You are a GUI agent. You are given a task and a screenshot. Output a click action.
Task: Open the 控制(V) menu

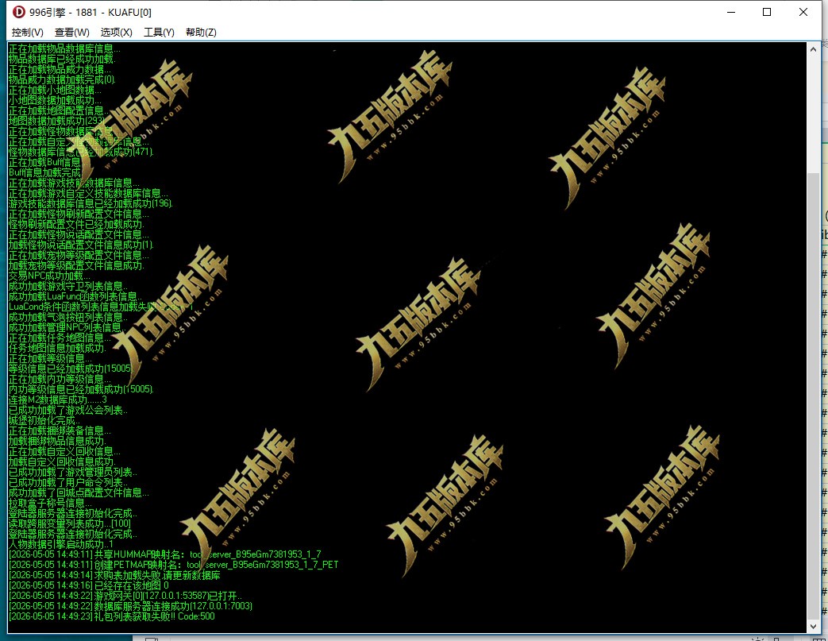(x=28, y=33)
